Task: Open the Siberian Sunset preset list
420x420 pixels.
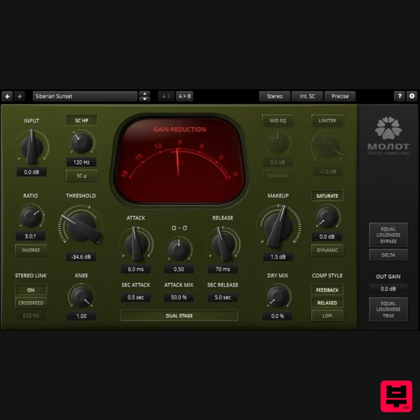Action: click(x=85, y=96)
